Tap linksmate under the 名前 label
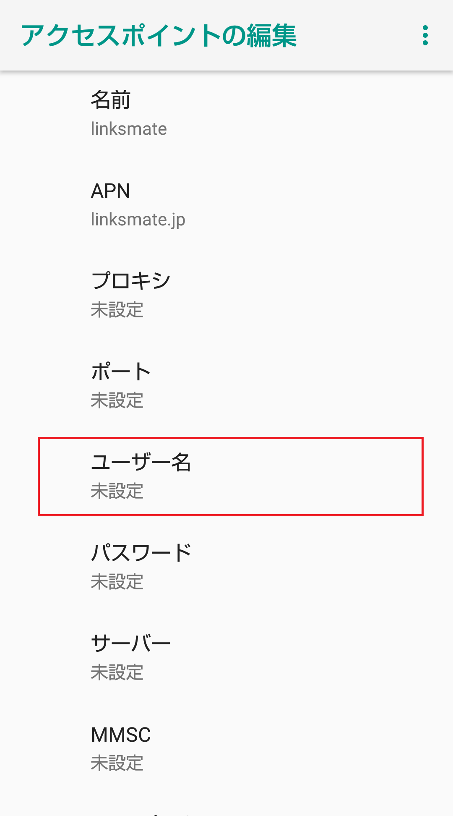Image resolution: width=453 pixels, height=816 pixels. pos(129,129)
